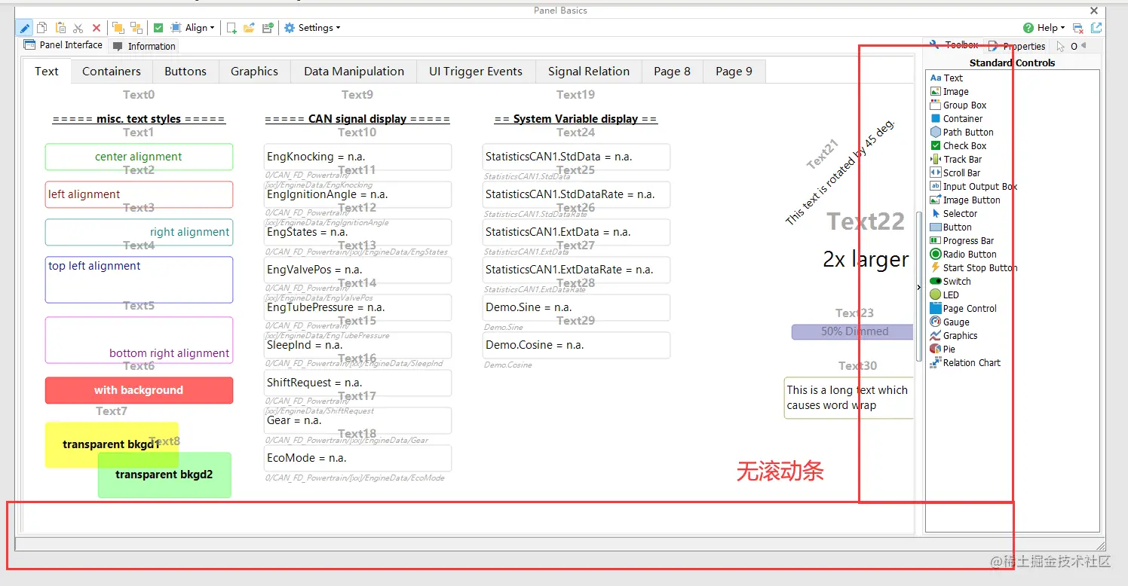Select the 'with background' red label

point(139,390)
